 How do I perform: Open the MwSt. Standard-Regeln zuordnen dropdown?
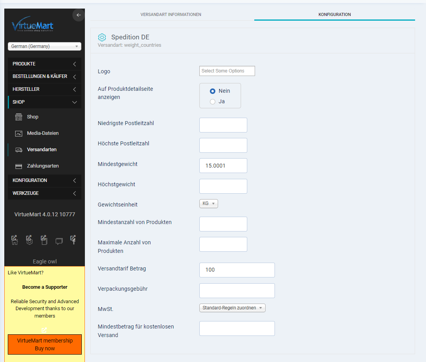tap(232, 308)
